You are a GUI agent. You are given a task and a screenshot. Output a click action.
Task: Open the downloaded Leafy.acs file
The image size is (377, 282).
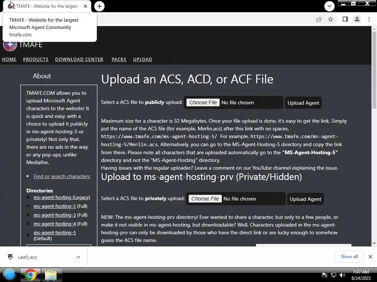click(27, 257)
